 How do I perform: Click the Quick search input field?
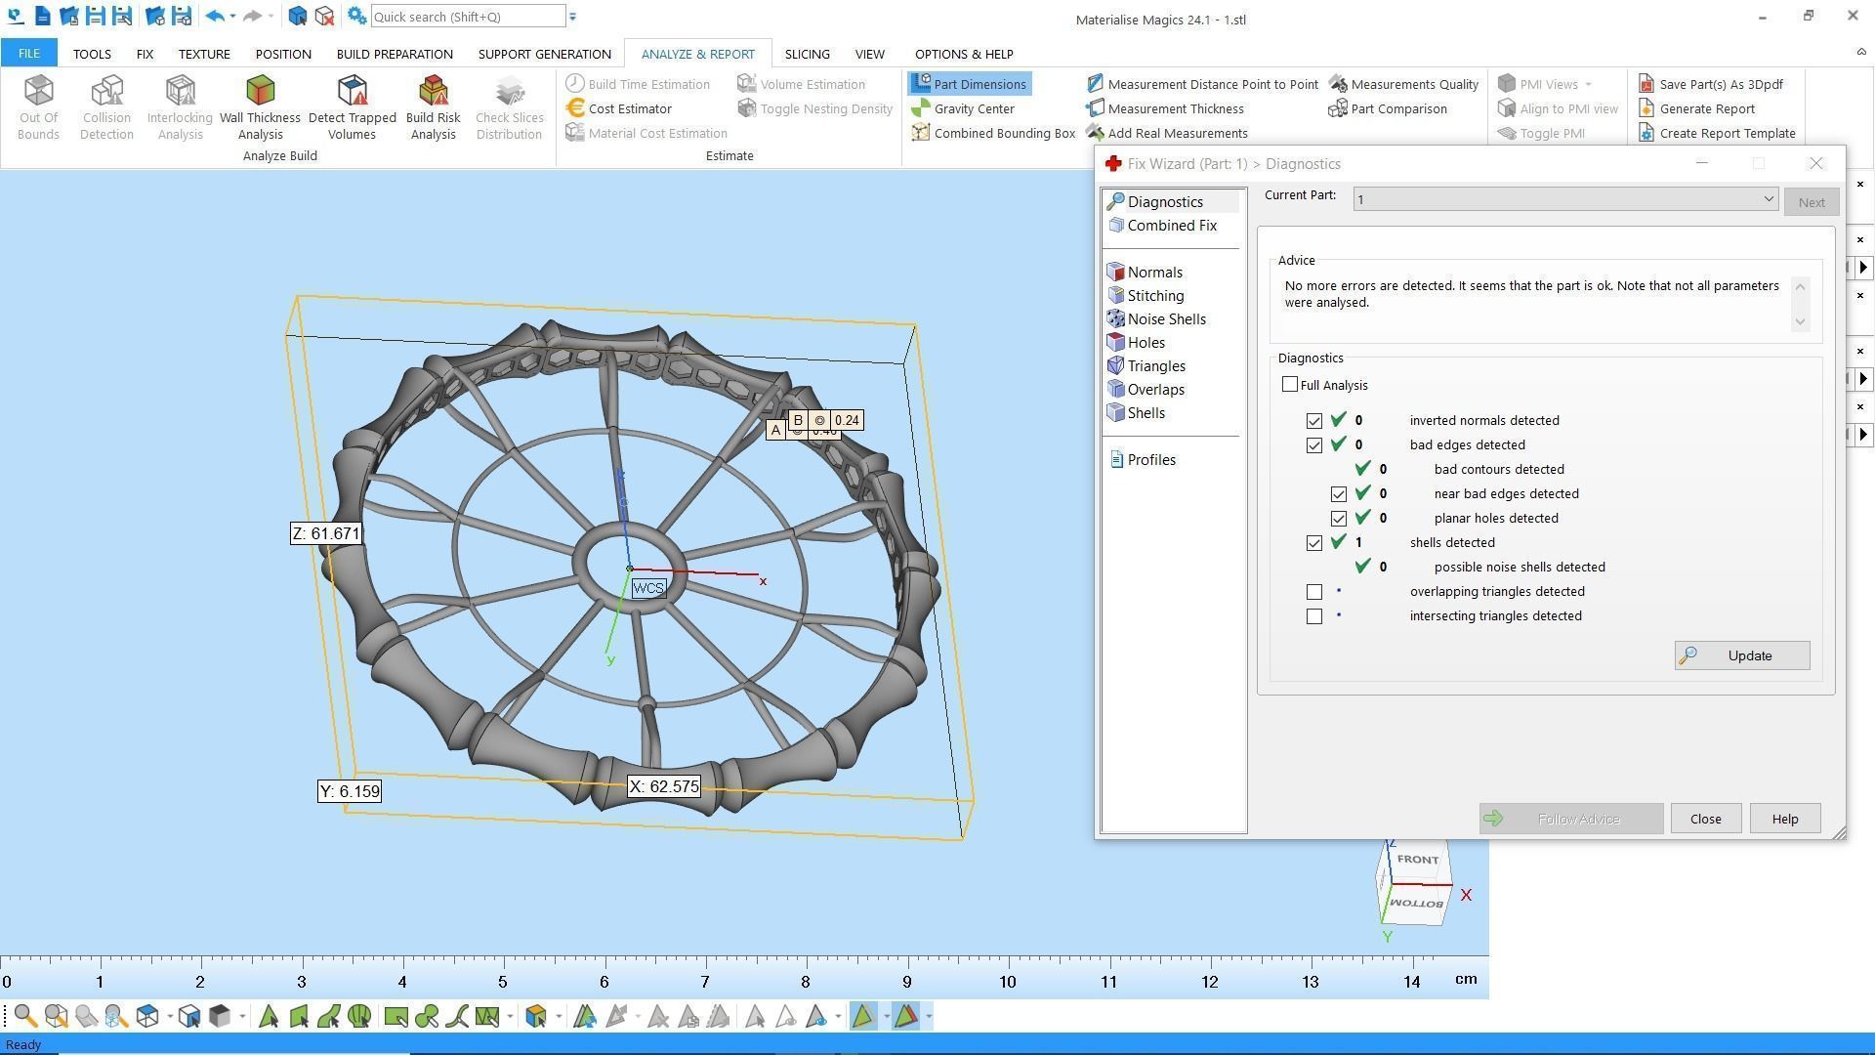coord(467,17)
